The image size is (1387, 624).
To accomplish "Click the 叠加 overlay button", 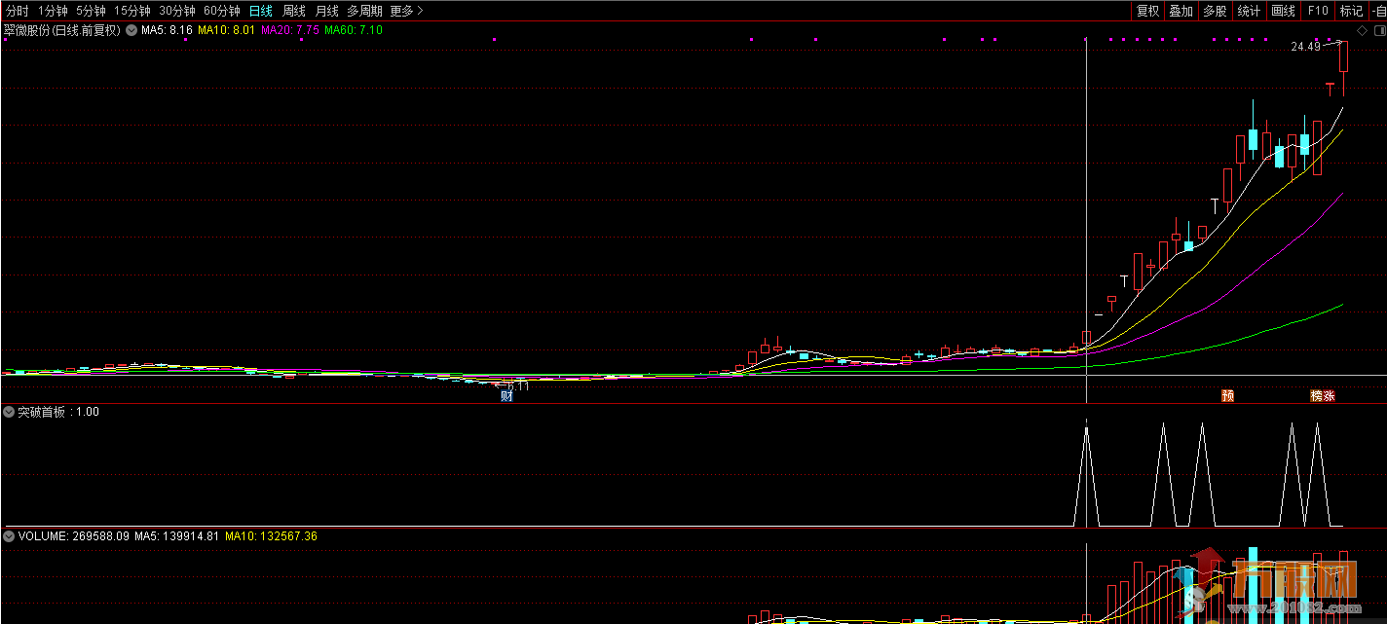I will tap(1181, 11).
